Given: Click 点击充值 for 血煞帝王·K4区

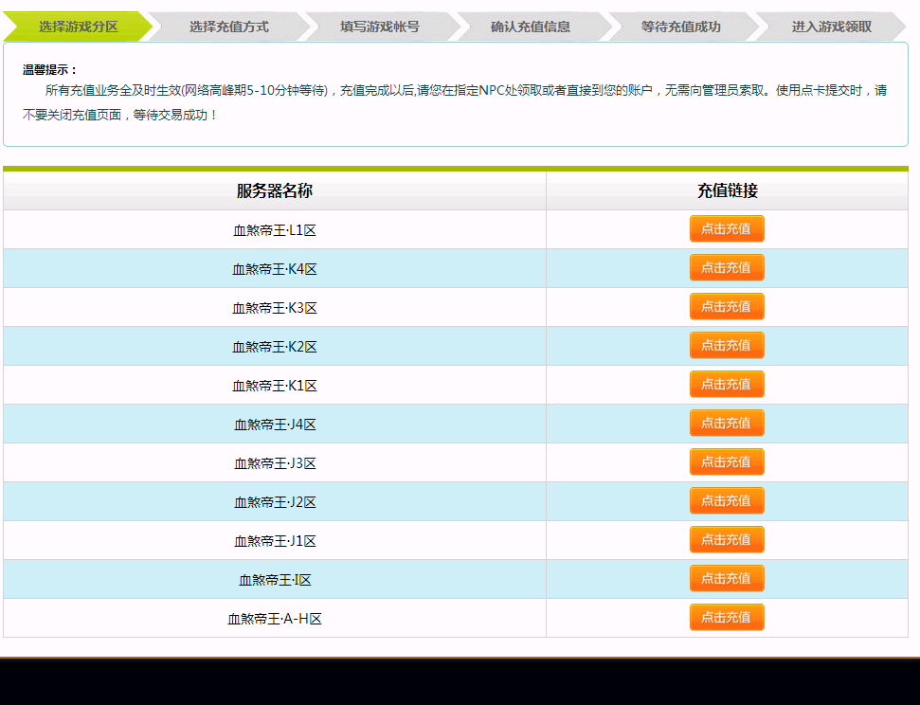Looking at the screenshot, I should point(727,267).
